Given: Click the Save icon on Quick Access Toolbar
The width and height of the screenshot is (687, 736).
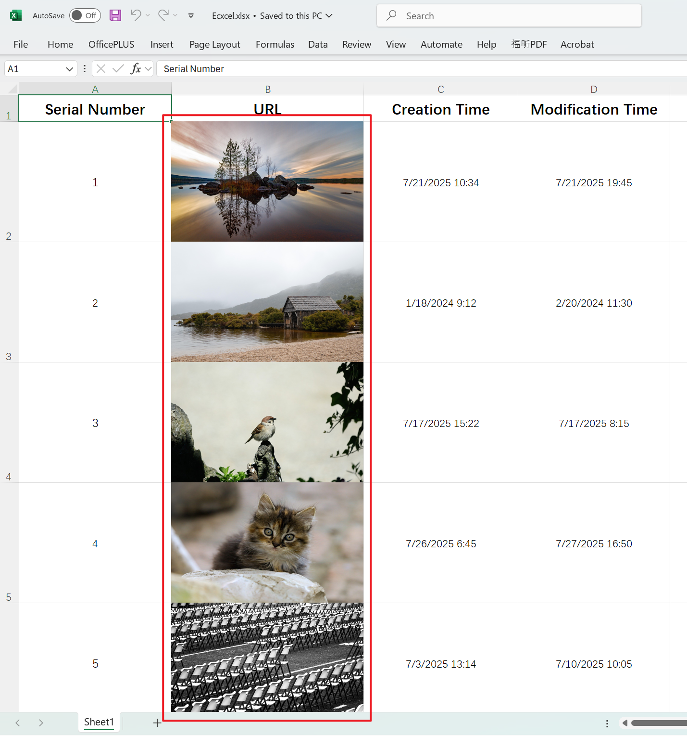Looking at the screenshot, I should (115, 15).
